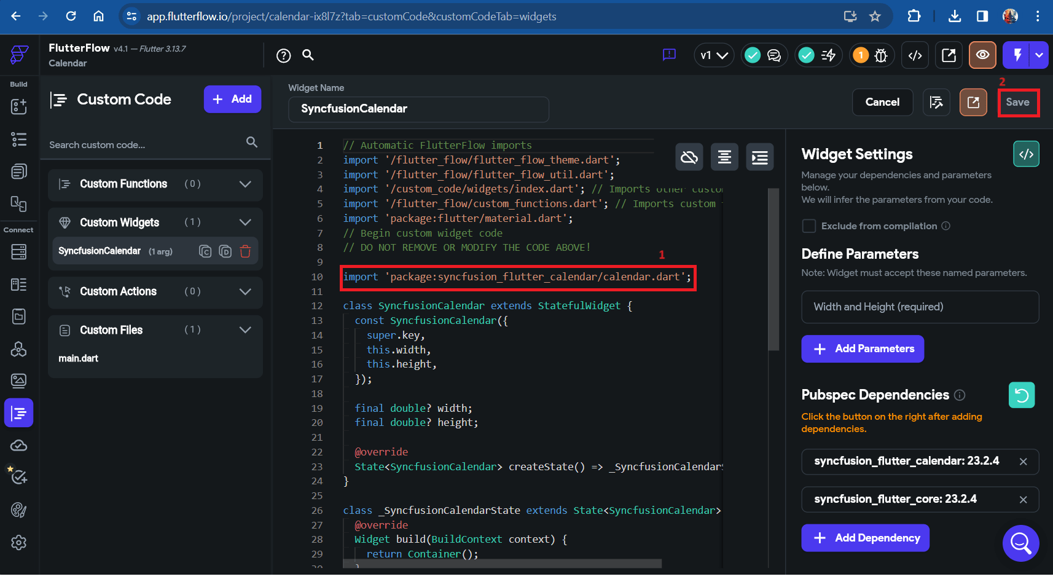Screen dimensions: 1053x579
Task: Collapse the Custom Widgets section
Action: pyautogui.click(x=245, y=223)
